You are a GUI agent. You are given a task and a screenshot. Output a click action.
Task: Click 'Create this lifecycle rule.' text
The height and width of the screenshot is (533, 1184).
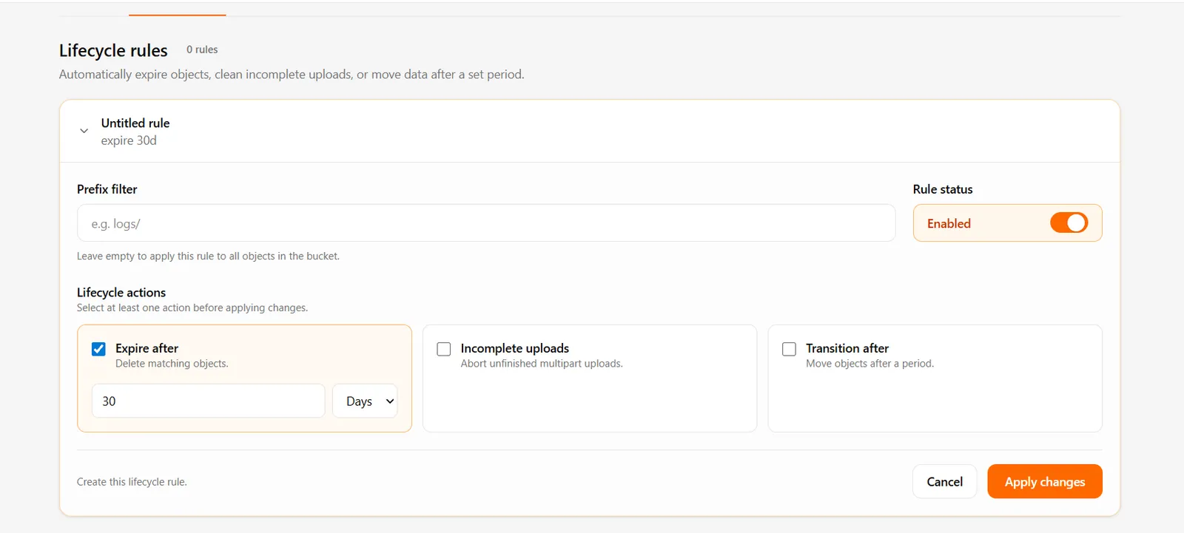click(132, 481)
